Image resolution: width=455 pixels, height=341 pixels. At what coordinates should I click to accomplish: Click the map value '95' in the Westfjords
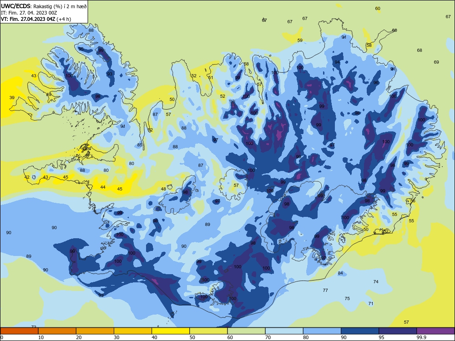click(81, 49)
